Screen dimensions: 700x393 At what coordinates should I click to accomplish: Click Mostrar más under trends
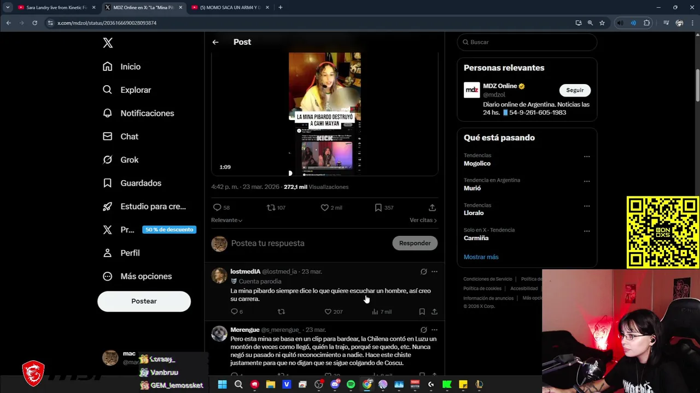481,257
